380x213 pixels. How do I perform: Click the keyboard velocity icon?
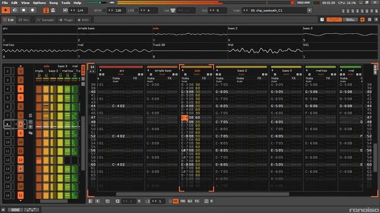pyautogui.click(x=173, y=11)
